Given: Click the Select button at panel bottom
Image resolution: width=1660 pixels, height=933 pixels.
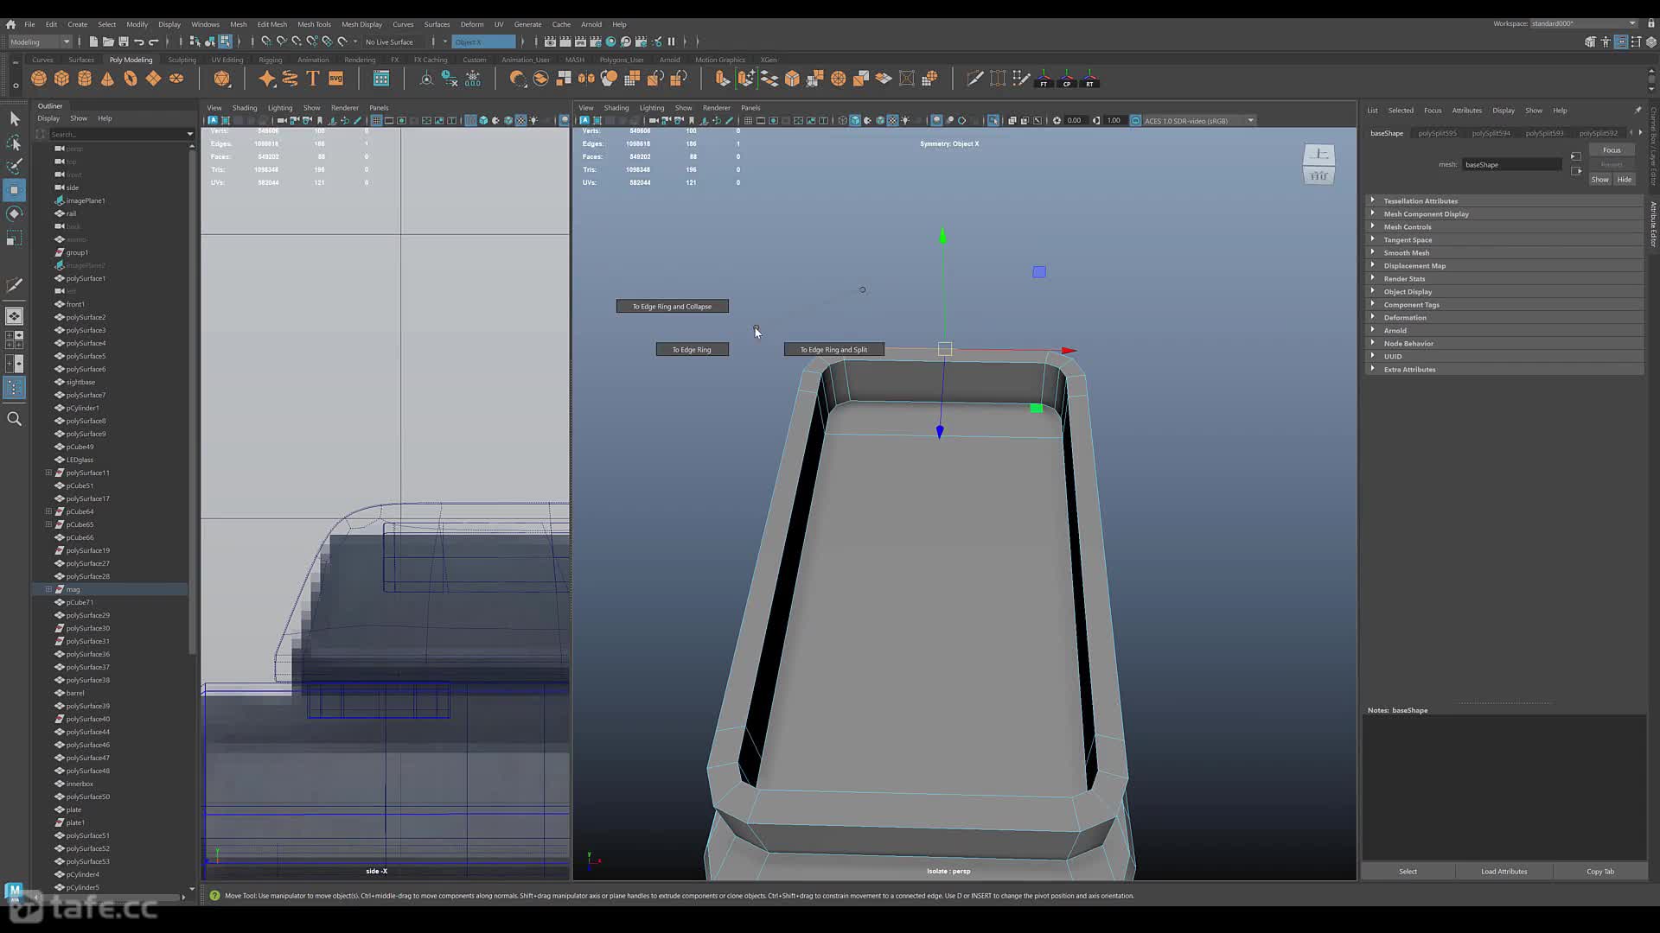Looking at the screenshot, I should coord(1408,871).
